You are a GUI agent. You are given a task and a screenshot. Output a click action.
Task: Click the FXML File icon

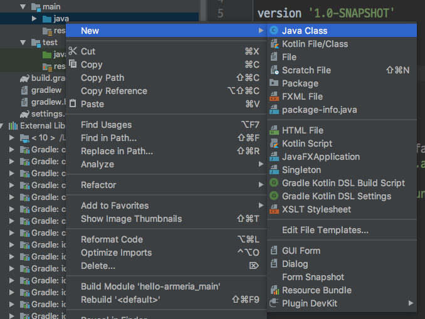274,97
